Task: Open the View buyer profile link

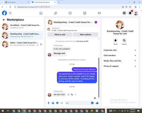Action: pos(82,41)
